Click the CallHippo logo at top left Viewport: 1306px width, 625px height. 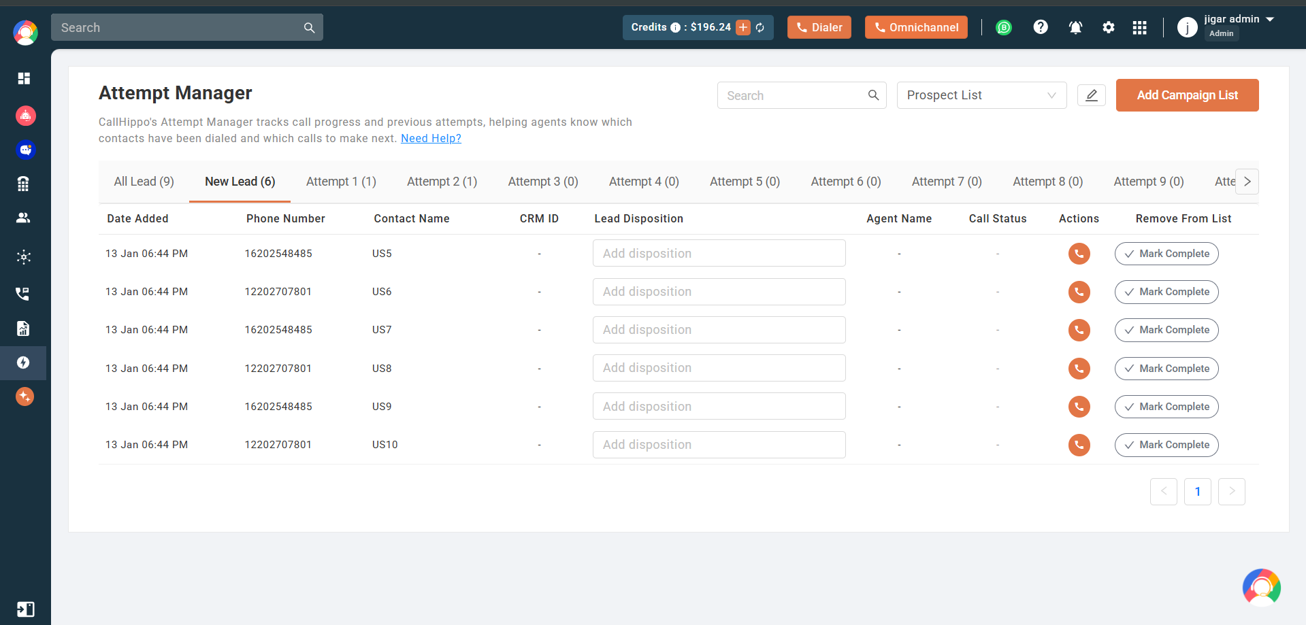[x=25, y=32]
